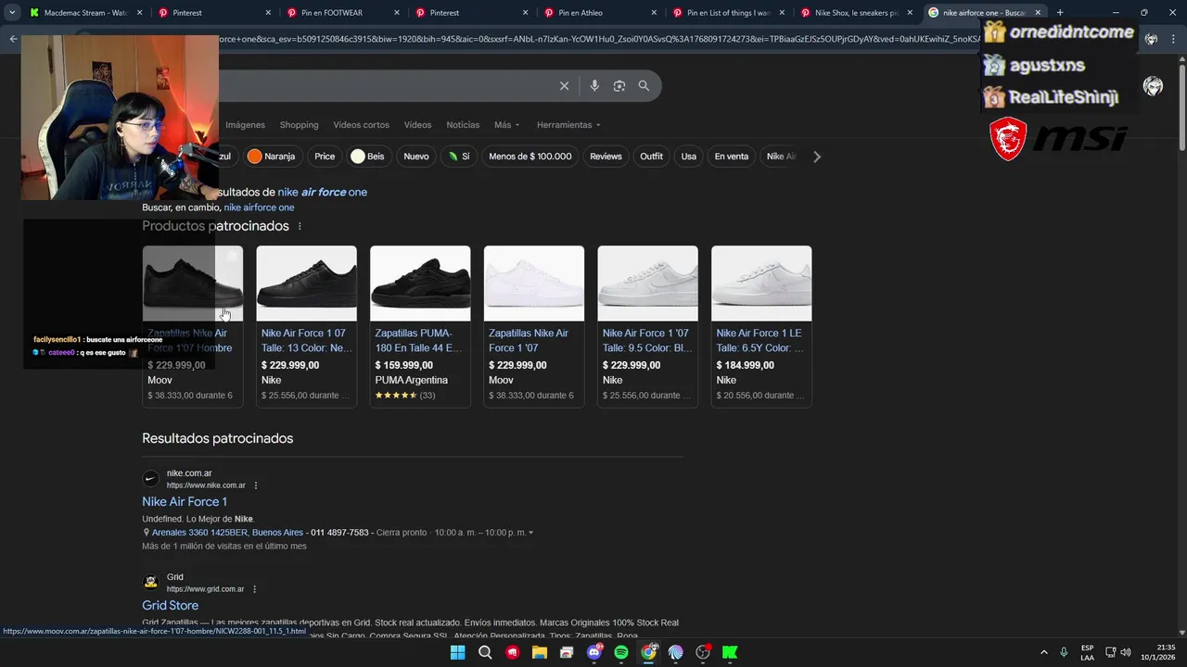Open the Kick app from the taskbar
The image size is (1187, 667).
point(730,652)
